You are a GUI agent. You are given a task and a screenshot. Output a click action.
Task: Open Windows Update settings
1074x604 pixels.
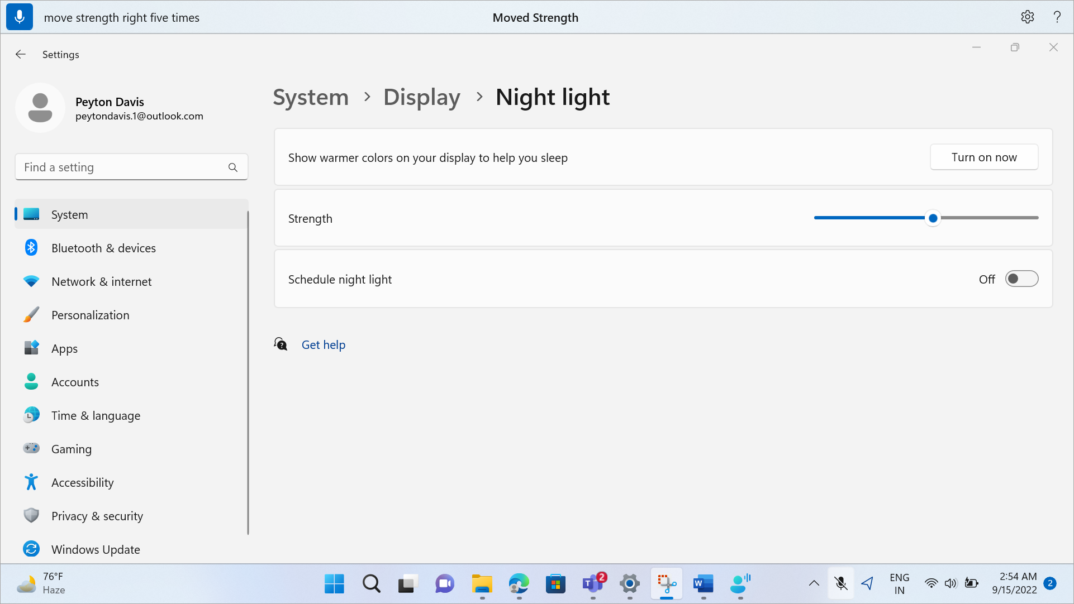click(95, 549)
